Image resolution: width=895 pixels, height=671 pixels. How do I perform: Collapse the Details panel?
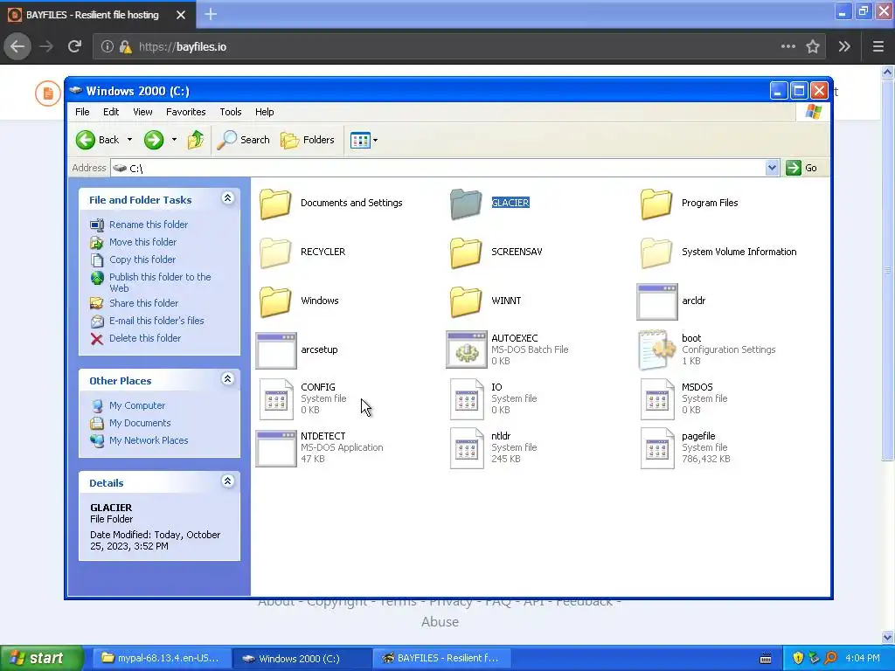pyautogui.click(x=228, y=481)
